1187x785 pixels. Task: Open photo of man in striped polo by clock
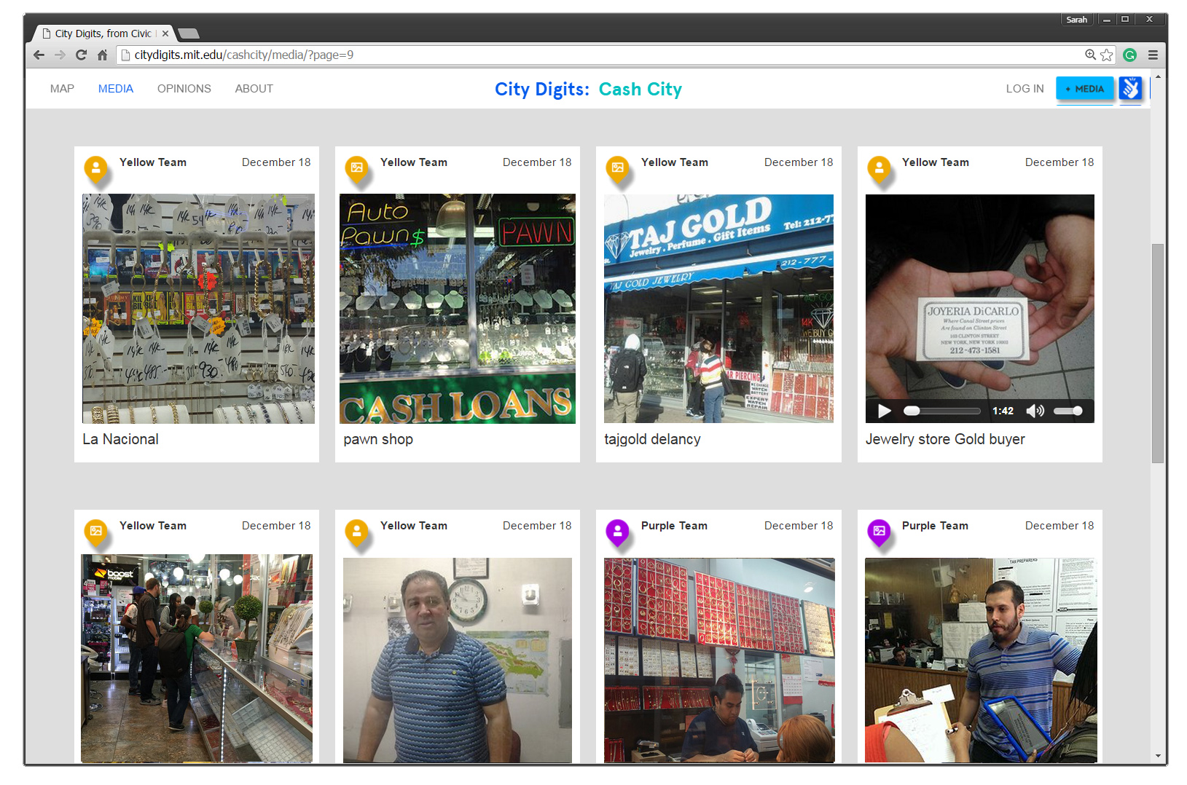(x=458, y=660)
